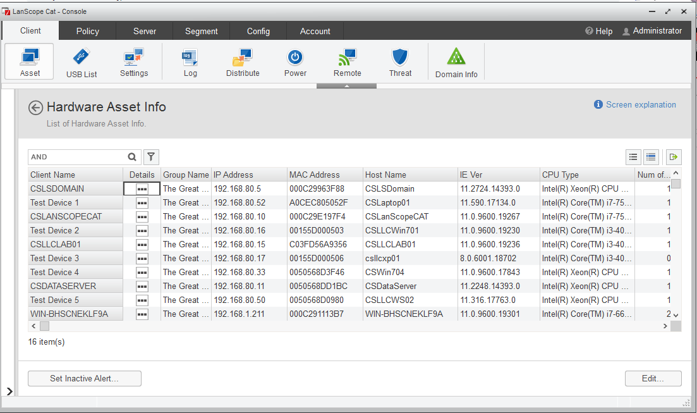Click the Set Inactive Alert button
The height and width of the screenshot is (413, 697).
pos(85,378)
